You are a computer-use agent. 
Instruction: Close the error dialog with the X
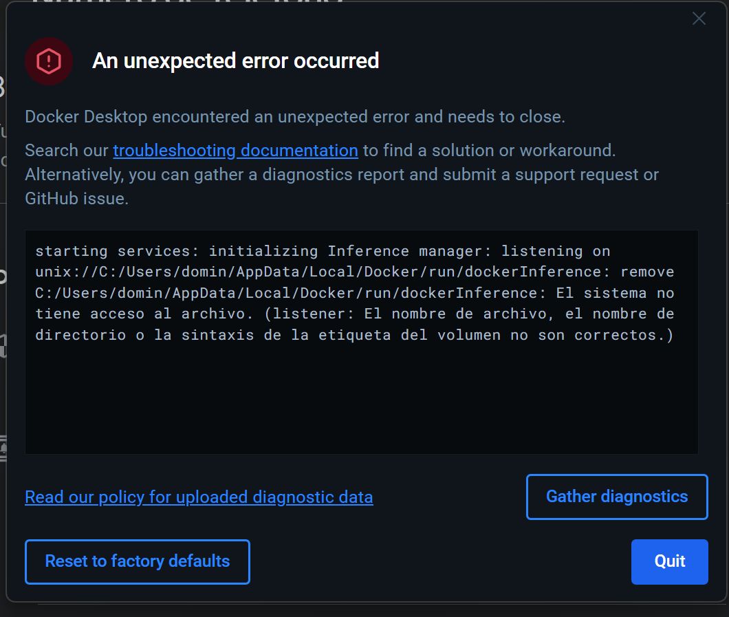click(x=699, y=19)
